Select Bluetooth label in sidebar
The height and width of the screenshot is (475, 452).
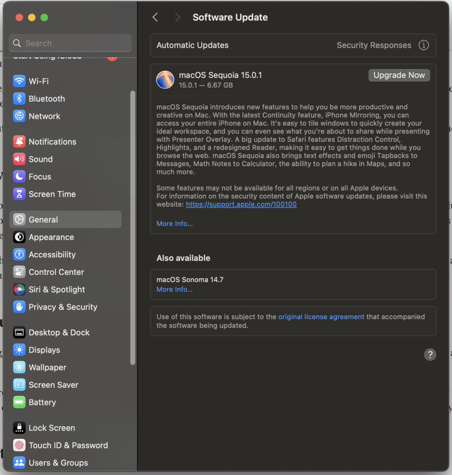[x=47, y=99]
